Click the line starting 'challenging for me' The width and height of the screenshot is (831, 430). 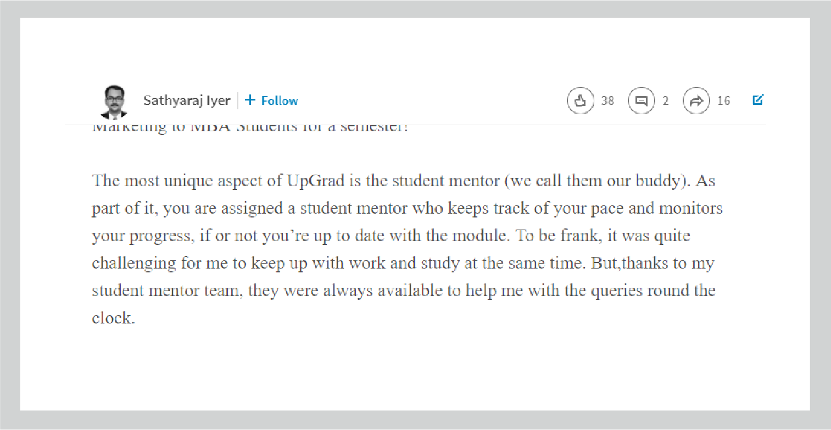(403, 263)
